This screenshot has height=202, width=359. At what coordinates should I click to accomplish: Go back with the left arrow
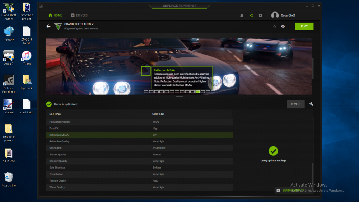point(48,26)
